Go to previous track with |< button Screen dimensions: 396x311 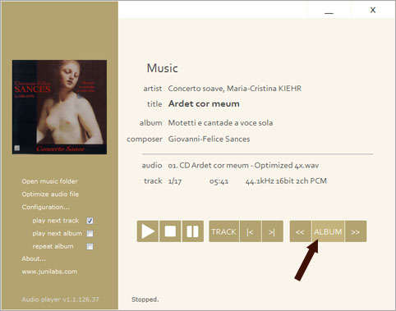tap(250, 231)
